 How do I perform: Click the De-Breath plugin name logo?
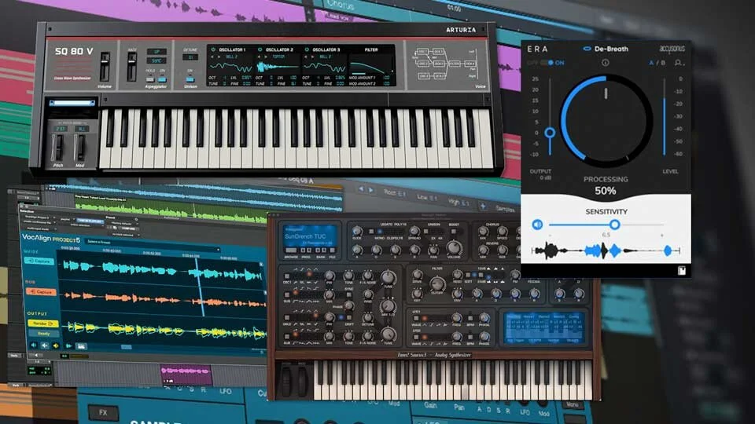click(606, 49)
